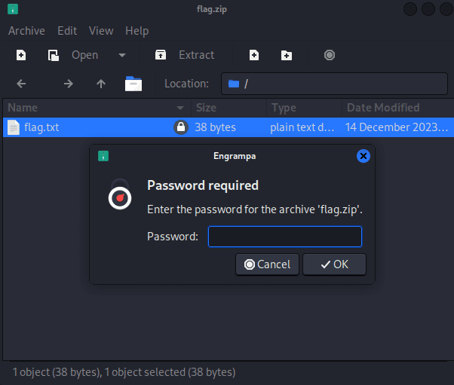454x385 pixels.
Task: Open the View menu
Action: 101,31
